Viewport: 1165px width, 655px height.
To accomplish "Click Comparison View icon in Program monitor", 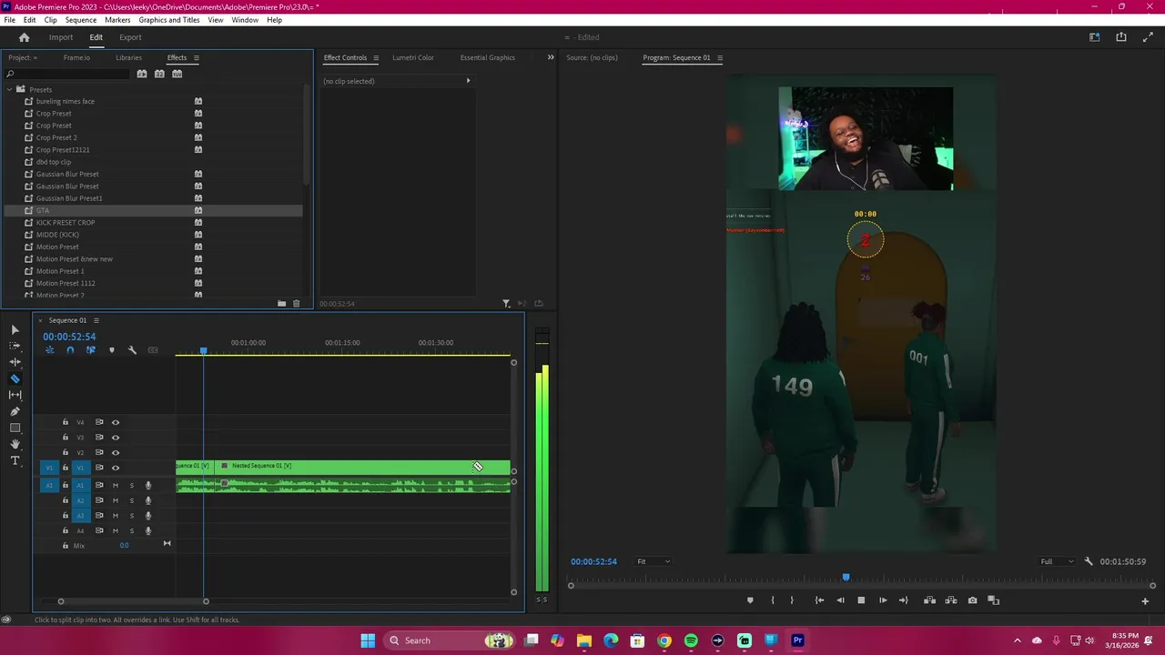I will pos(994,600).
